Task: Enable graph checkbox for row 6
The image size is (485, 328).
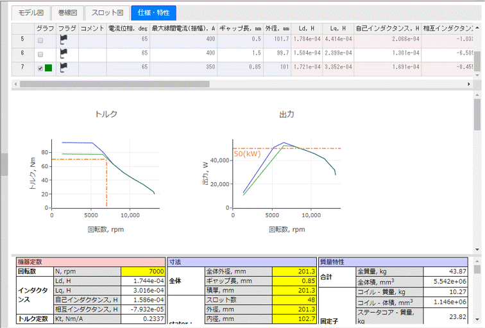Action: point(40,55)
